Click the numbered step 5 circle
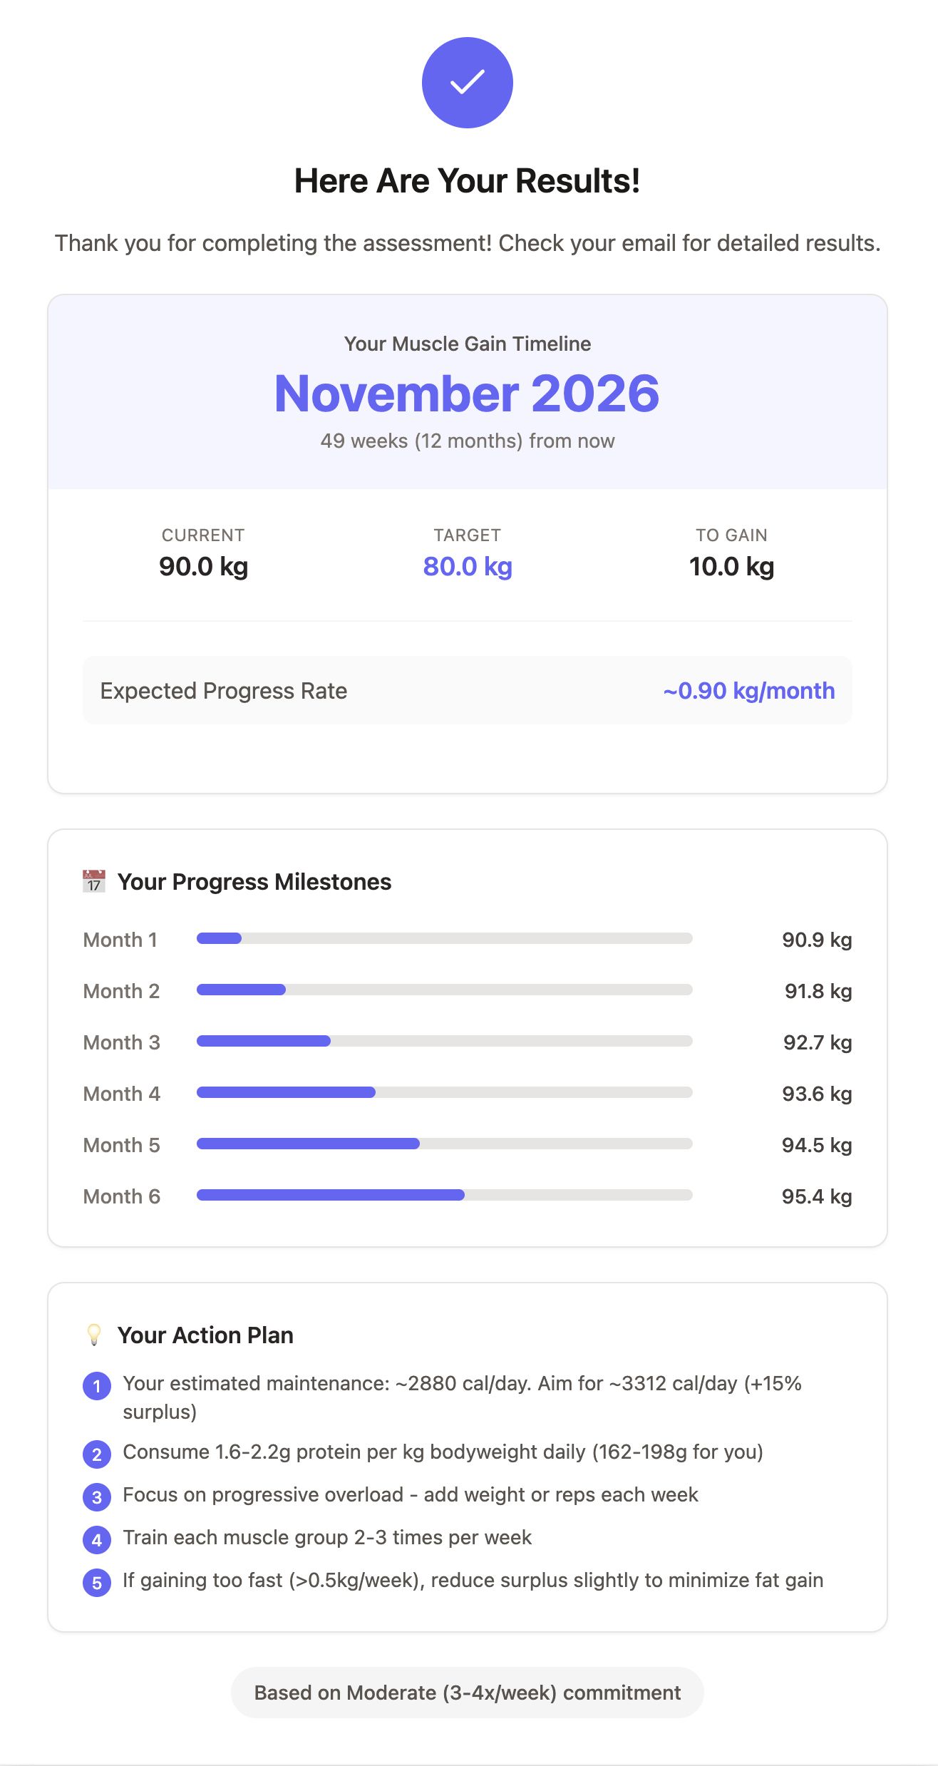The image size is (938, 1766). tap(97, 1583)
